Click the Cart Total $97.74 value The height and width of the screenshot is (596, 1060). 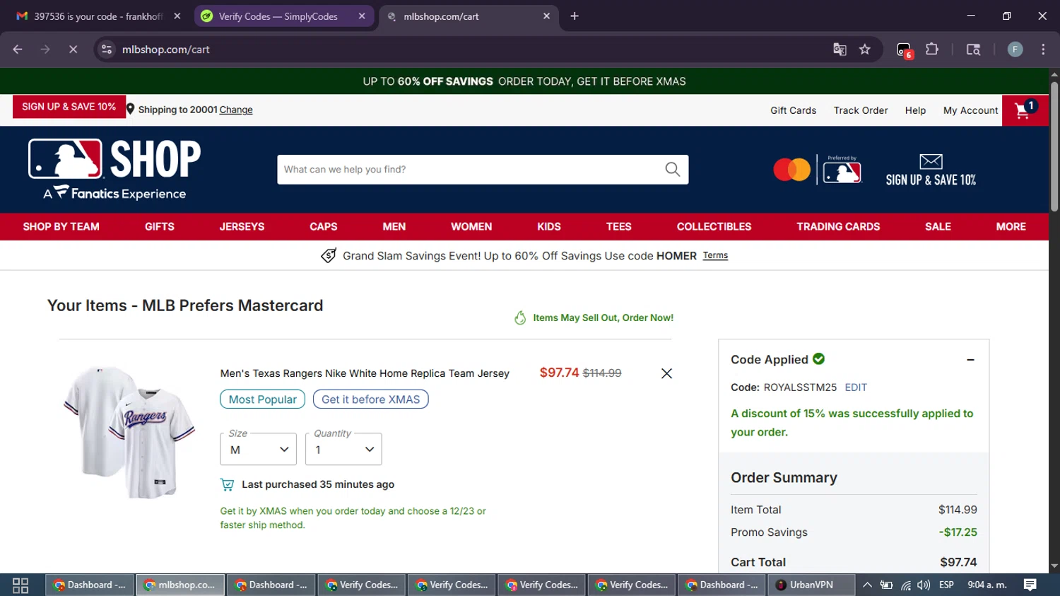[958, 562]
